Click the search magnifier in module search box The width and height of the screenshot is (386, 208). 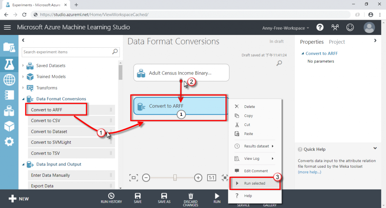tap(115, 52)
